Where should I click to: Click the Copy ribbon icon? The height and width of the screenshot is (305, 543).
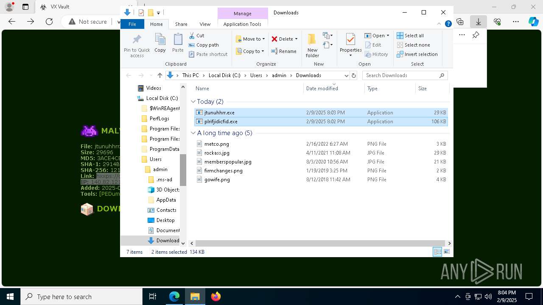pyautogui.click(x=160, y=43)
